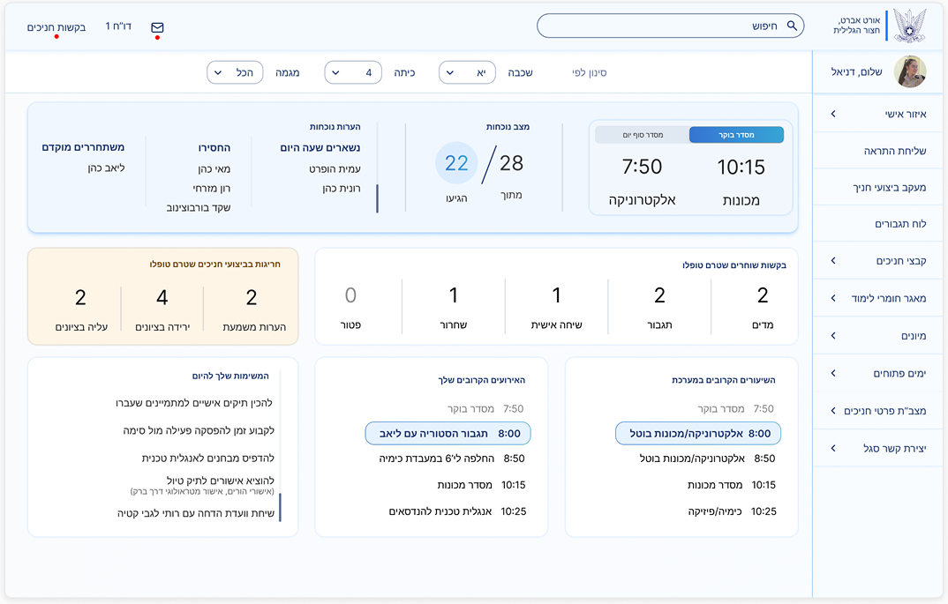Click the attendance notes scrollbar handle

pyautogui.click(x=377, y=198)
